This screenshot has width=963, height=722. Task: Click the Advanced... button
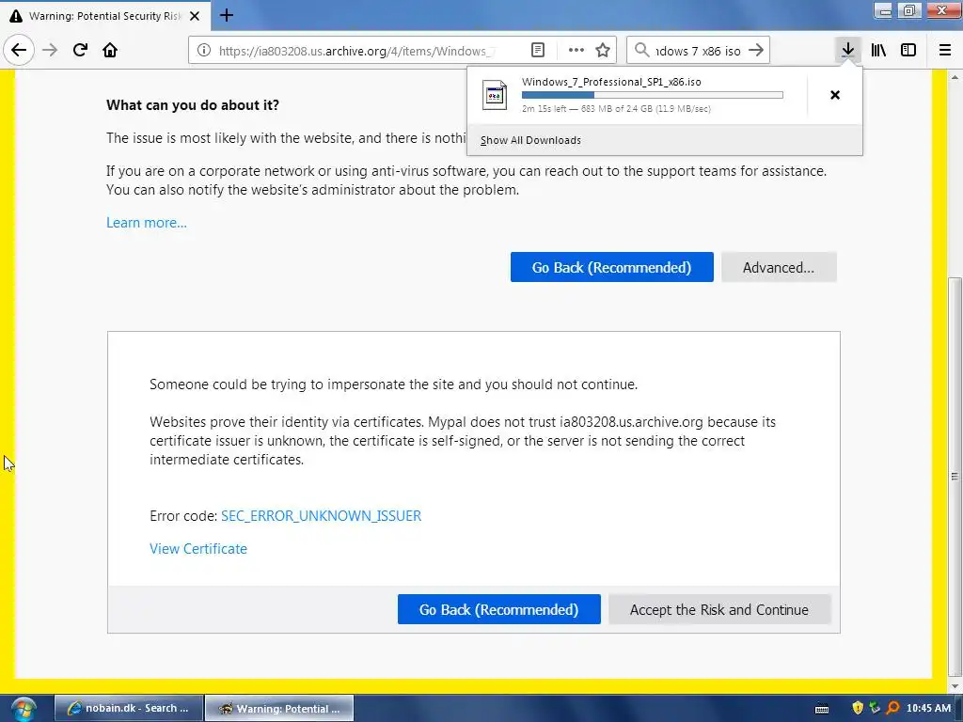(779, 267)
